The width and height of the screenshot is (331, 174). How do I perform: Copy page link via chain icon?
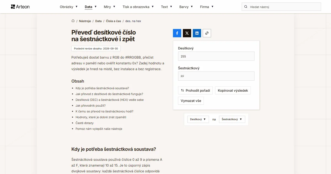coord(207,33)
